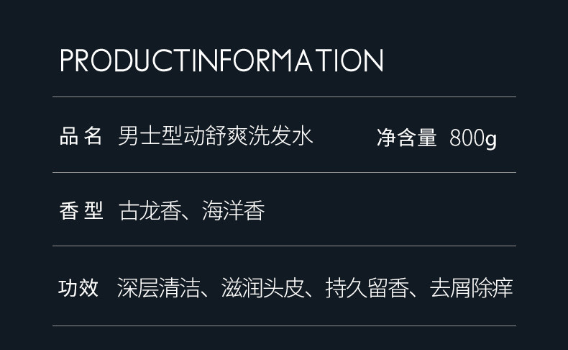Image resolution: width=568 pixels, height=350 pixels.
Task: Select the 香型 row label
Action: coord(81,212)
